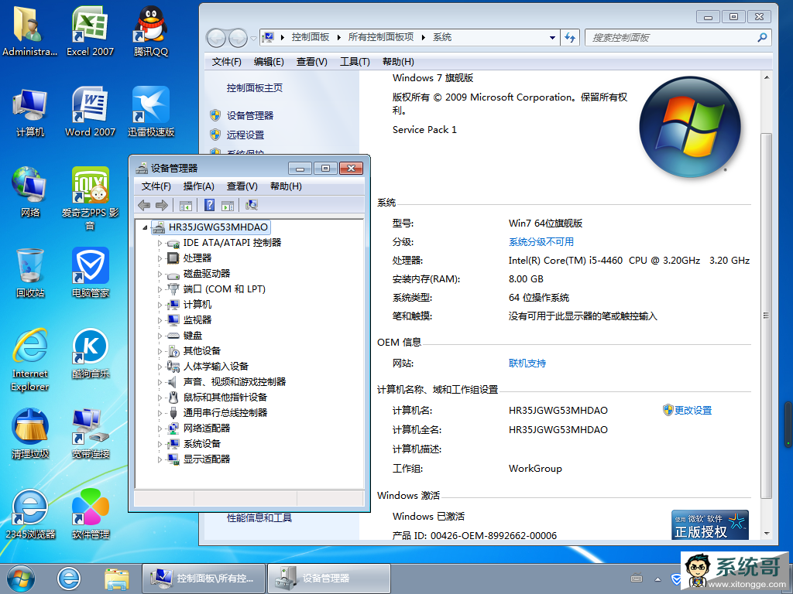Viewport: 793px width, 594px height.
Task: Click 性能信息和工具 link at the bottom
Action: point(259,517)
